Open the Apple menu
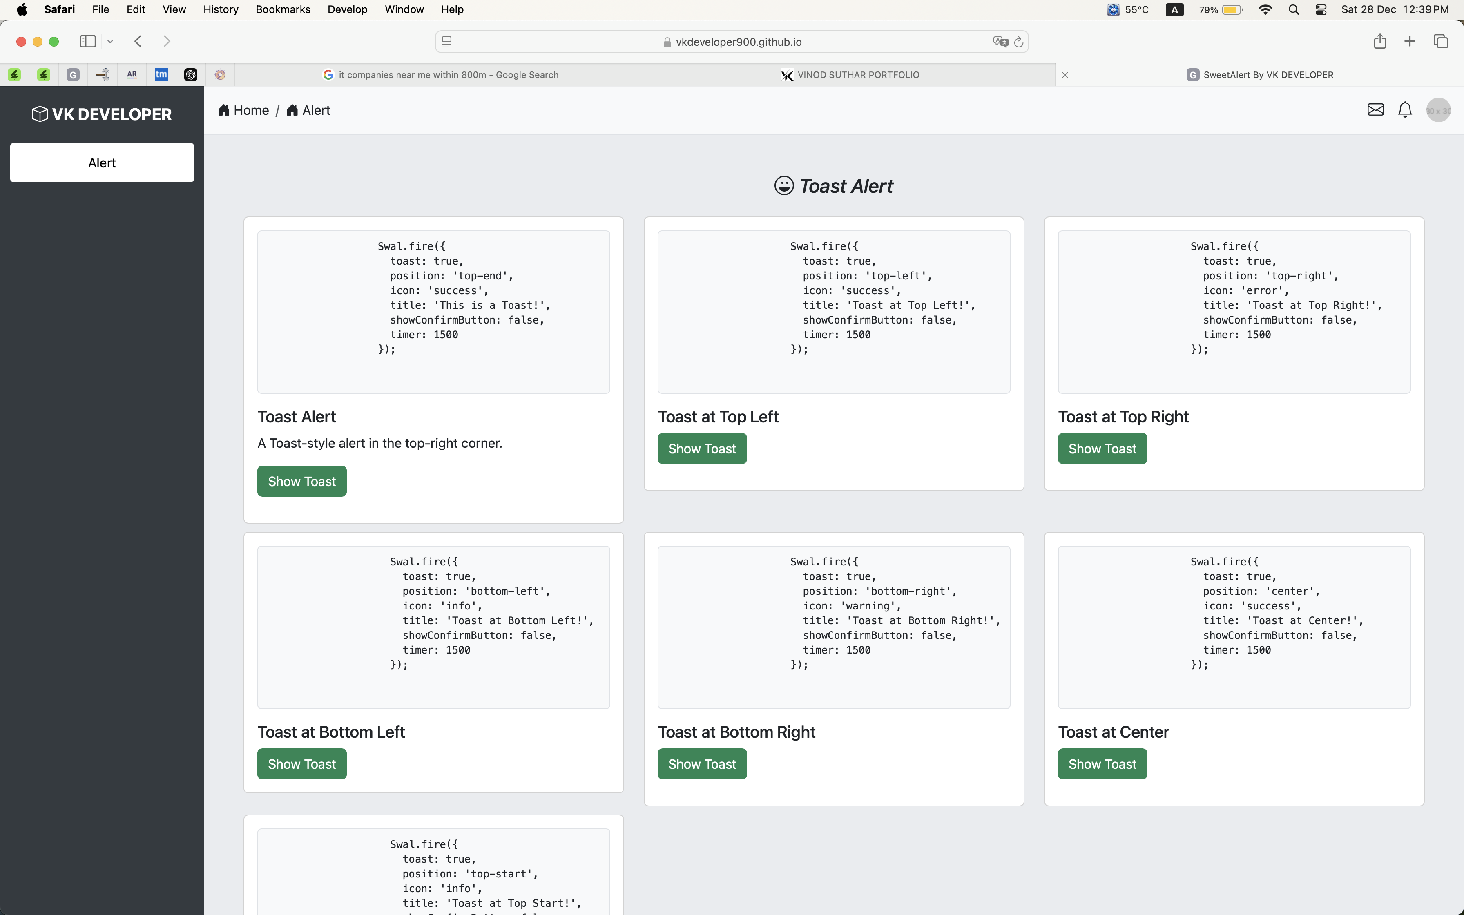The height and width of the screenshot is (915, 1464). tap(22, 9)
